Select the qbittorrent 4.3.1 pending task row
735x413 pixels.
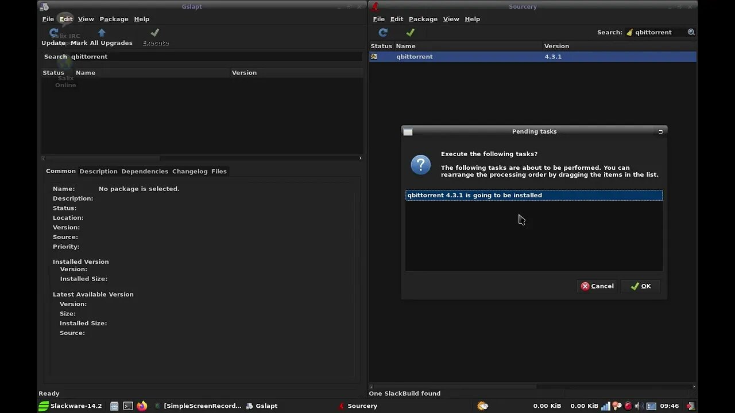(534, 196)
